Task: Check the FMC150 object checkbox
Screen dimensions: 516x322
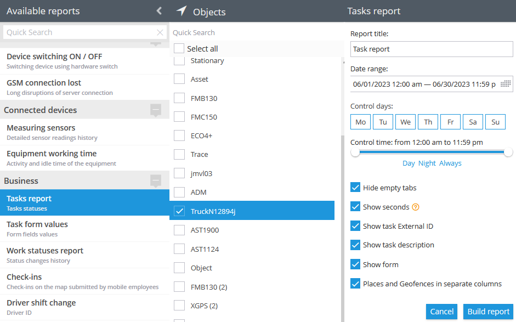Action: click(179, 117)
